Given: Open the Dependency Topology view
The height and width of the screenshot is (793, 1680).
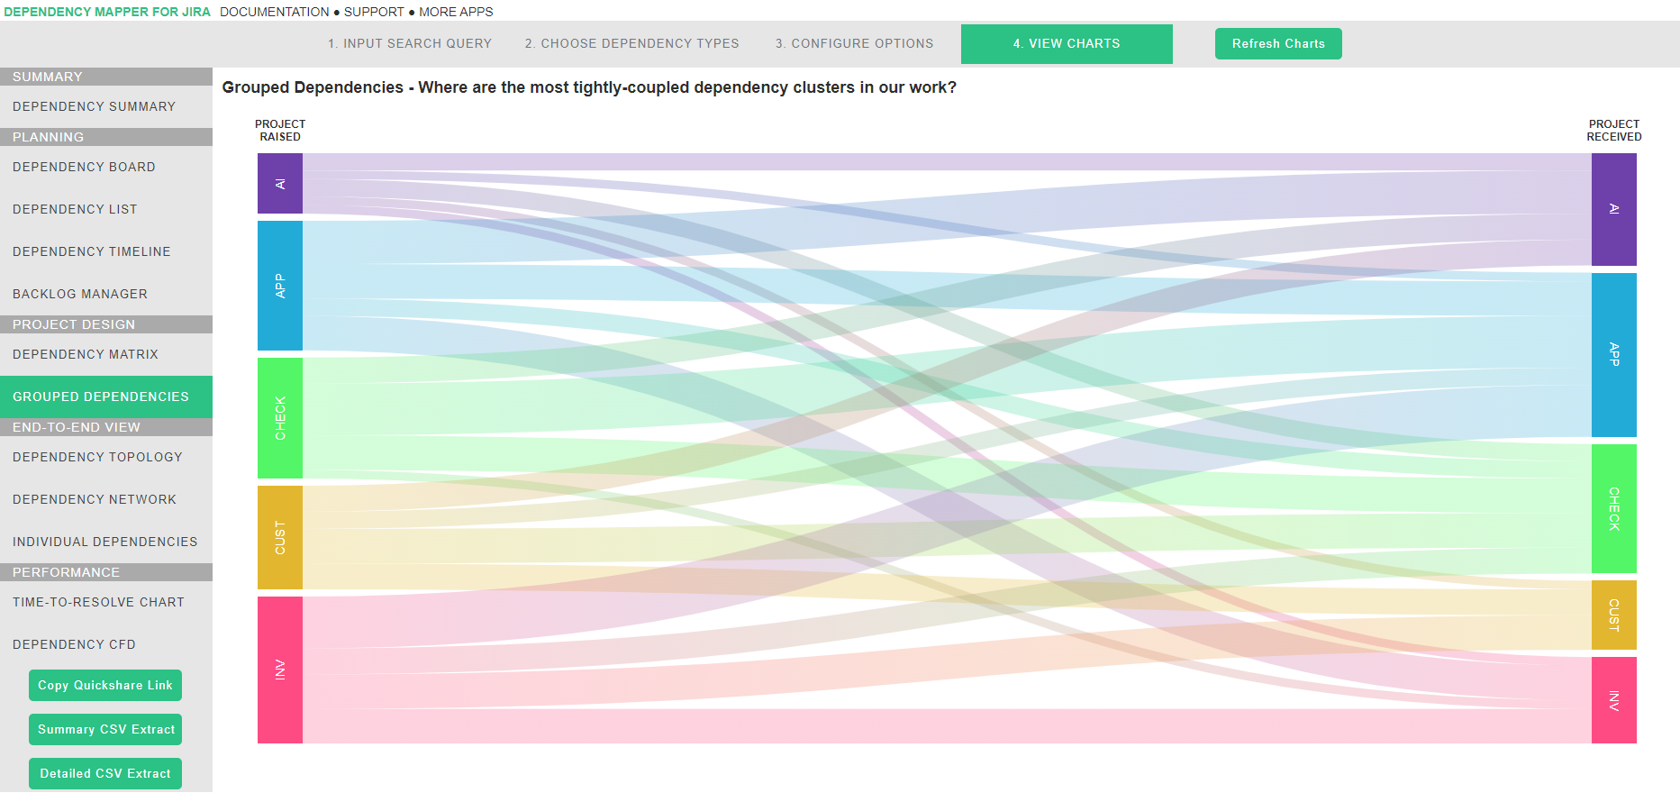Looking at the screenshot, I should (x=106, y=457).
